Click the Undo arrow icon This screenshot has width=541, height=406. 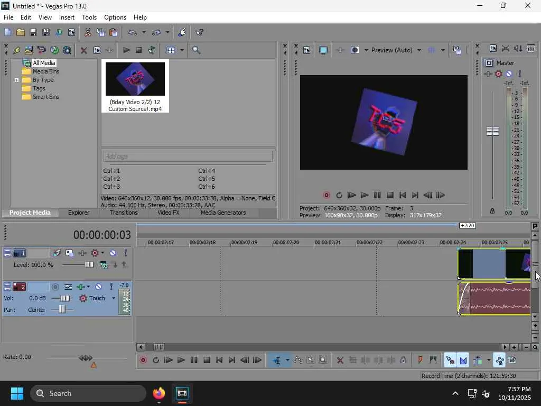133,32
